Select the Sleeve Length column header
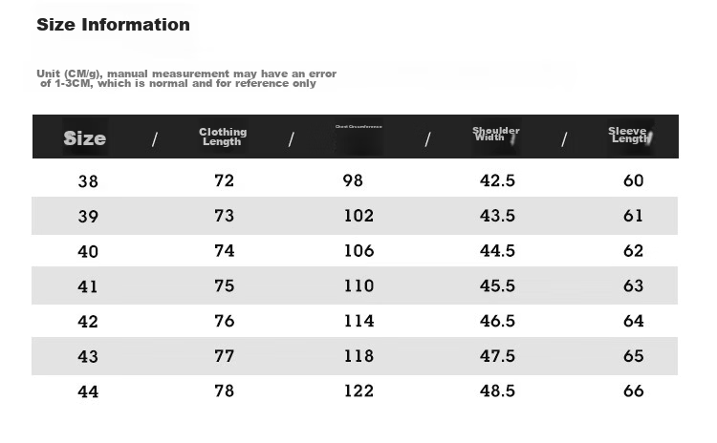The height and width of the screenshot is (443, 717). point(630,135)
